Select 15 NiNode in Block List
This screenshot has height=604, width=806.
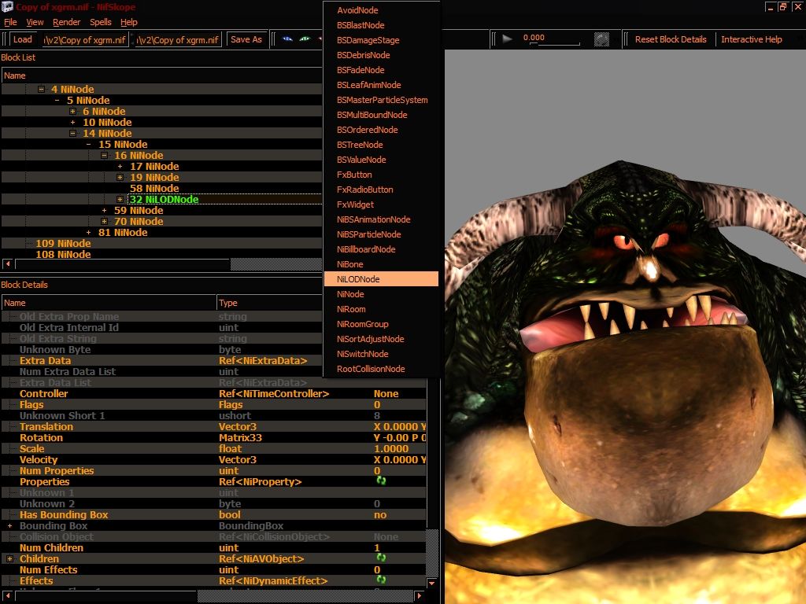(x=123, y=145)
